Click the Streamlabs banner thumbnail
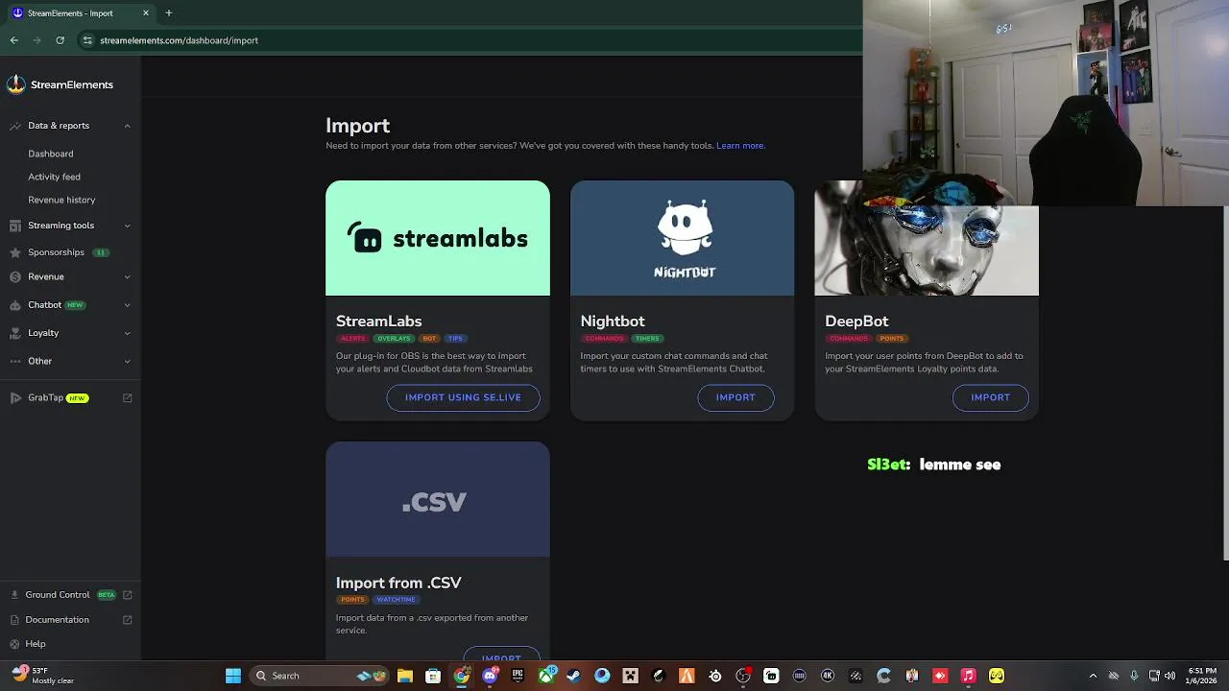 click(438, 238)
